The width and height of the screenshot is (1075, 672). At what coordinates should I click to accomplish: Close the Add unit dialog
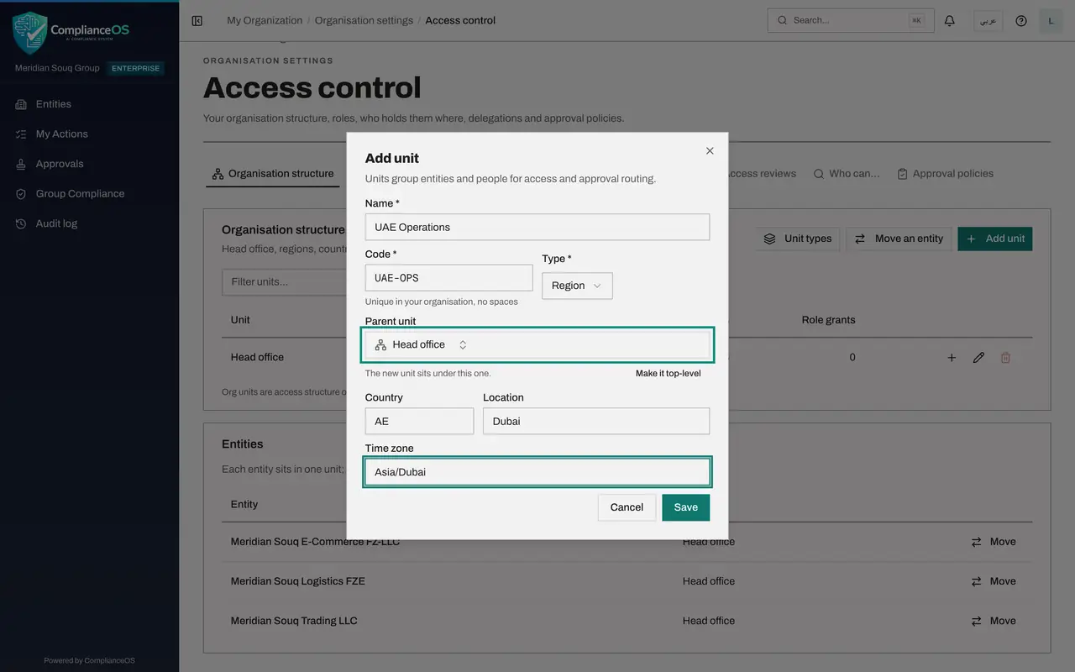click(710, 150)
